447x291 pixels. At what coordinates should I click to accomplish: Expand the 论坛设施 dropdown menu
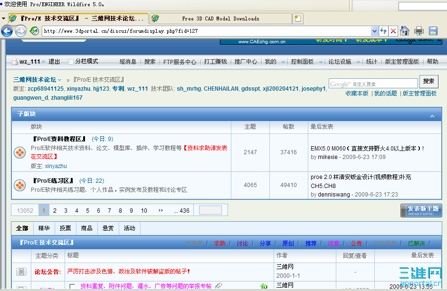pyautogui.click(x=358, y=62)
